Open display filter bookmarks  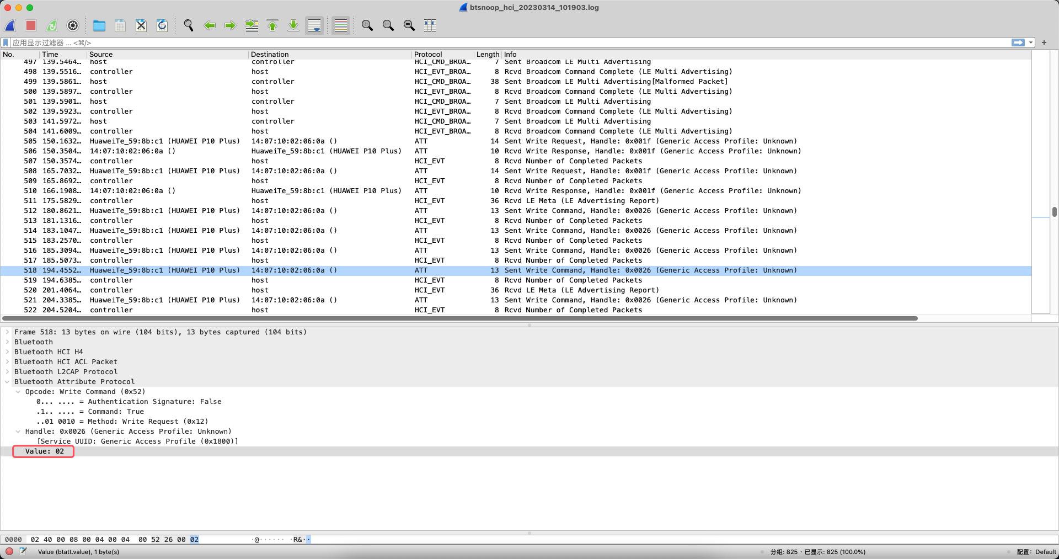(x=6, y=42)
